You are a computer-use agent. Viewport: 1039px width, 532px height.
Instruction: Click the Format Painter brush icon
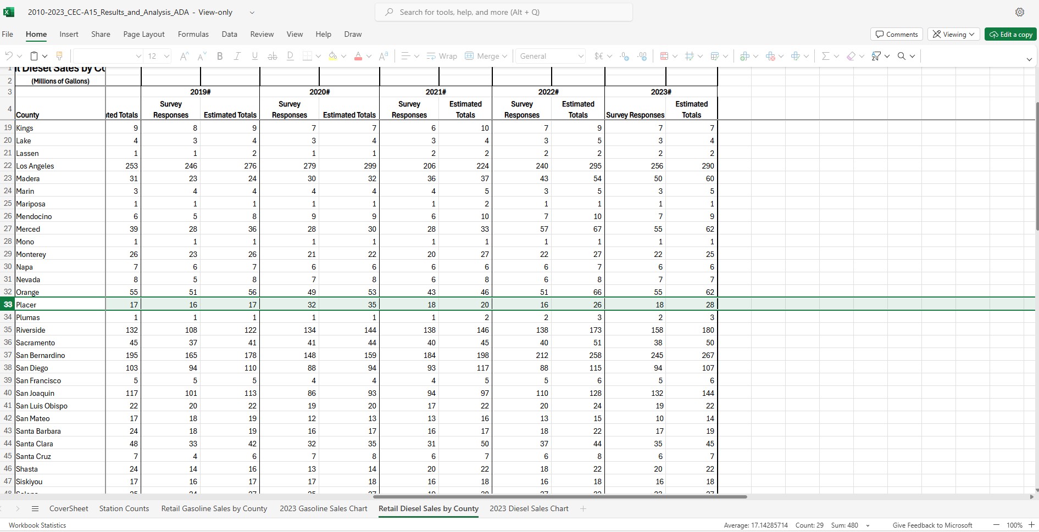tap(59, 56)
